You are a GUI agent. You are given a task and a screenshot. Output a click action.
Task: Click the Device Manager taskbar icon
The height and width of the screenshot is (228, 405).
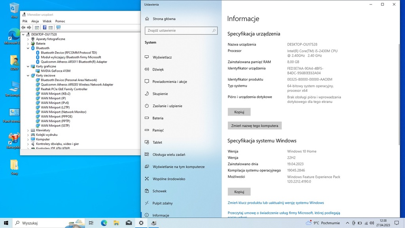(154, 223)
